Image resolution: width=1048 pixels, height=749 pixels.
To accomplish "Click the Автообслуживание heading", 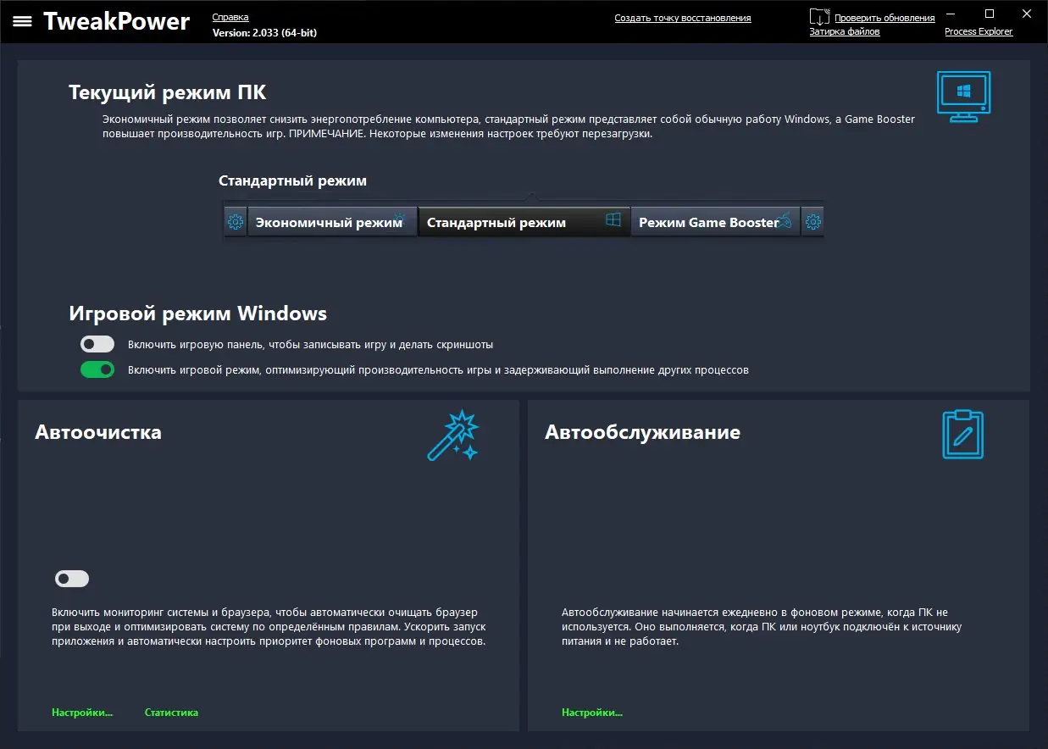I will [642, 432].
